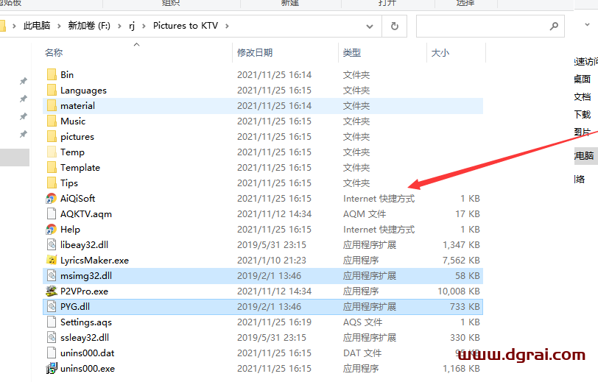The image size is (598, 382).
Task: Click the P2VPro.exe application icon
Action: 52,291
